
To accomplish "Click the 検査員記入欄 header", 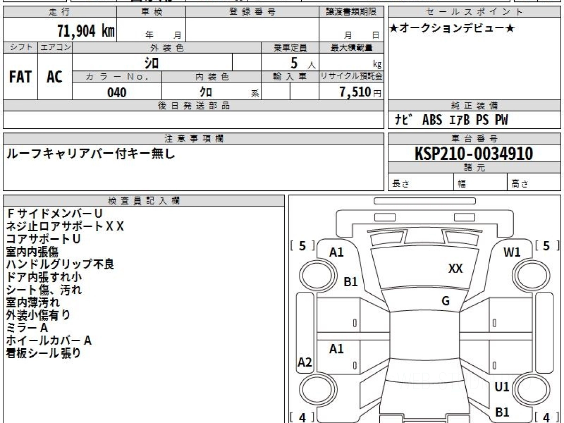I will [144, 201].
